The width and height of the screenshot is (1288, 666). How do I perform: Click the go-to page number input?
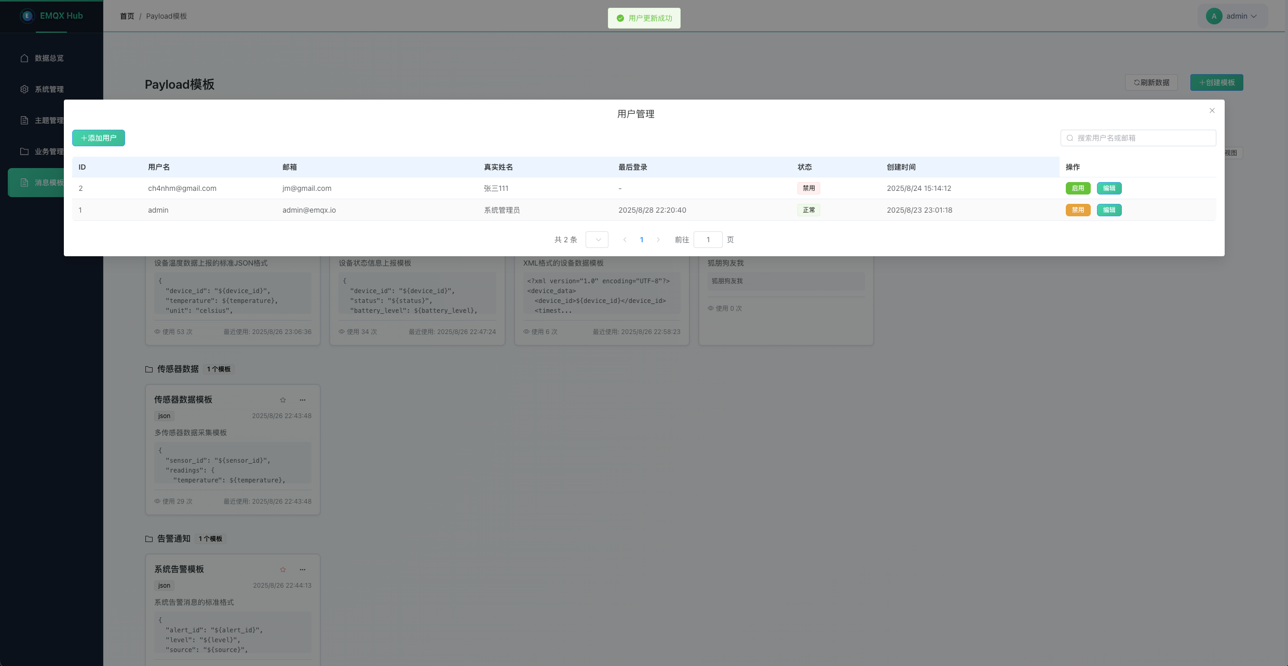708,240
